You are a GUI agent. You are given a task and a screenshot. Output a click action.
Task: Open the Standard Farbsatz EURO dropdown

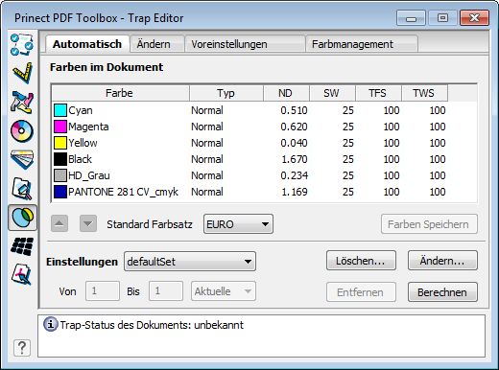(x=238, y=224)
